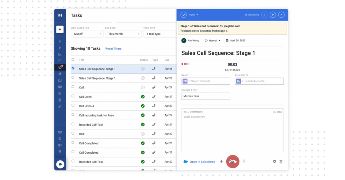Click the red hang up call button
This screenshot has width=345, height=180.
pos(232,162)
